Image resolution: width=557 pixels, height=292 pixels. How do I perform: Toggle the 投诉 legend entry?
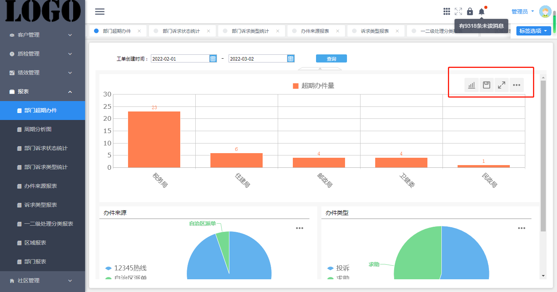click(x=338, y=268)
